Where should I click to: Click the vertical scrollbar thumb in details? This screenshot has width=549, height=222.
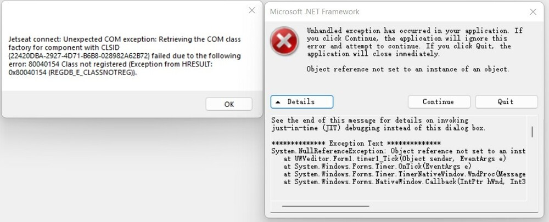[x=531, y=132]
